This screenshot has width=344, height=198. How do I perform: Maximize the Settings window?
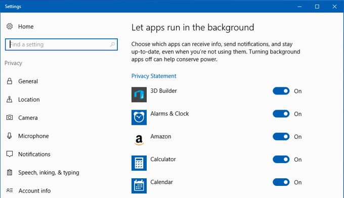(317, 7)
